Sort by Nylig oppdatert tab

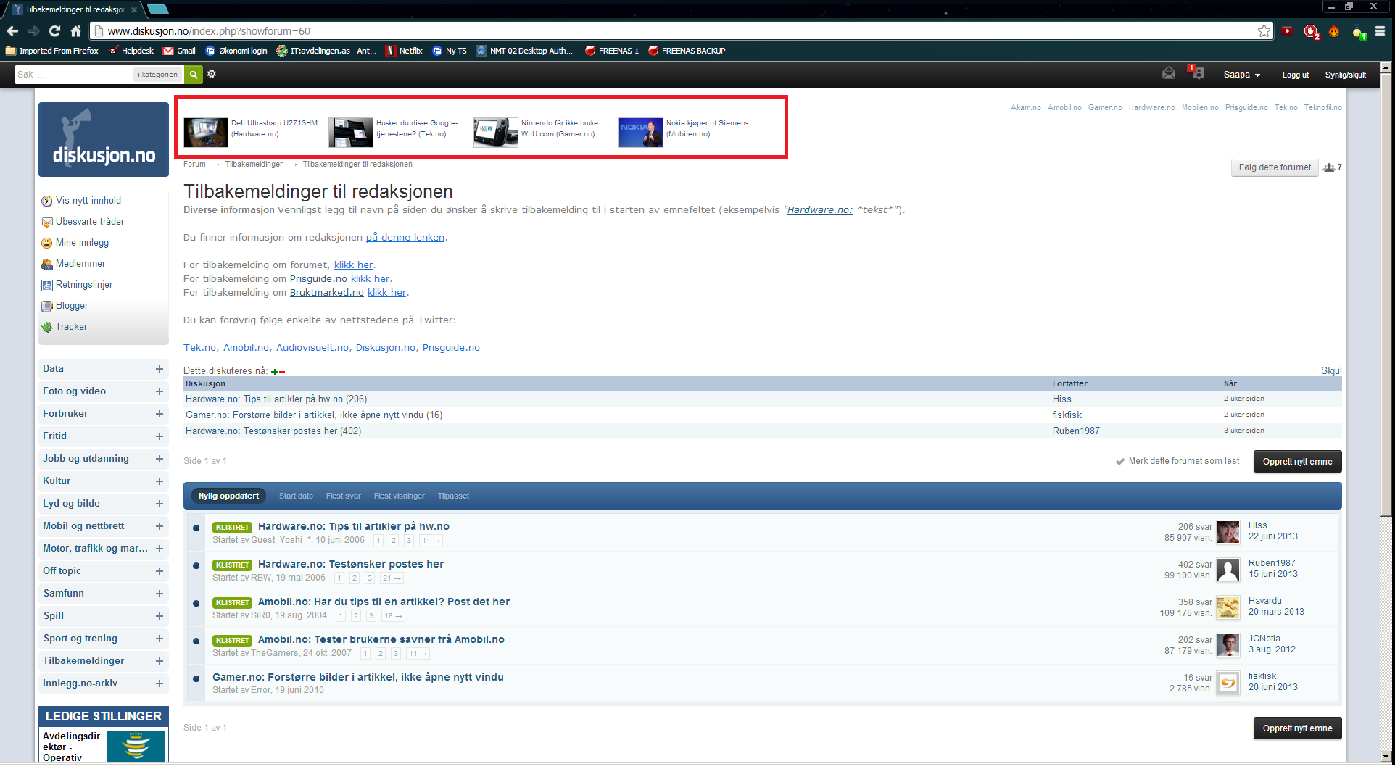click(x=228, y=496)
